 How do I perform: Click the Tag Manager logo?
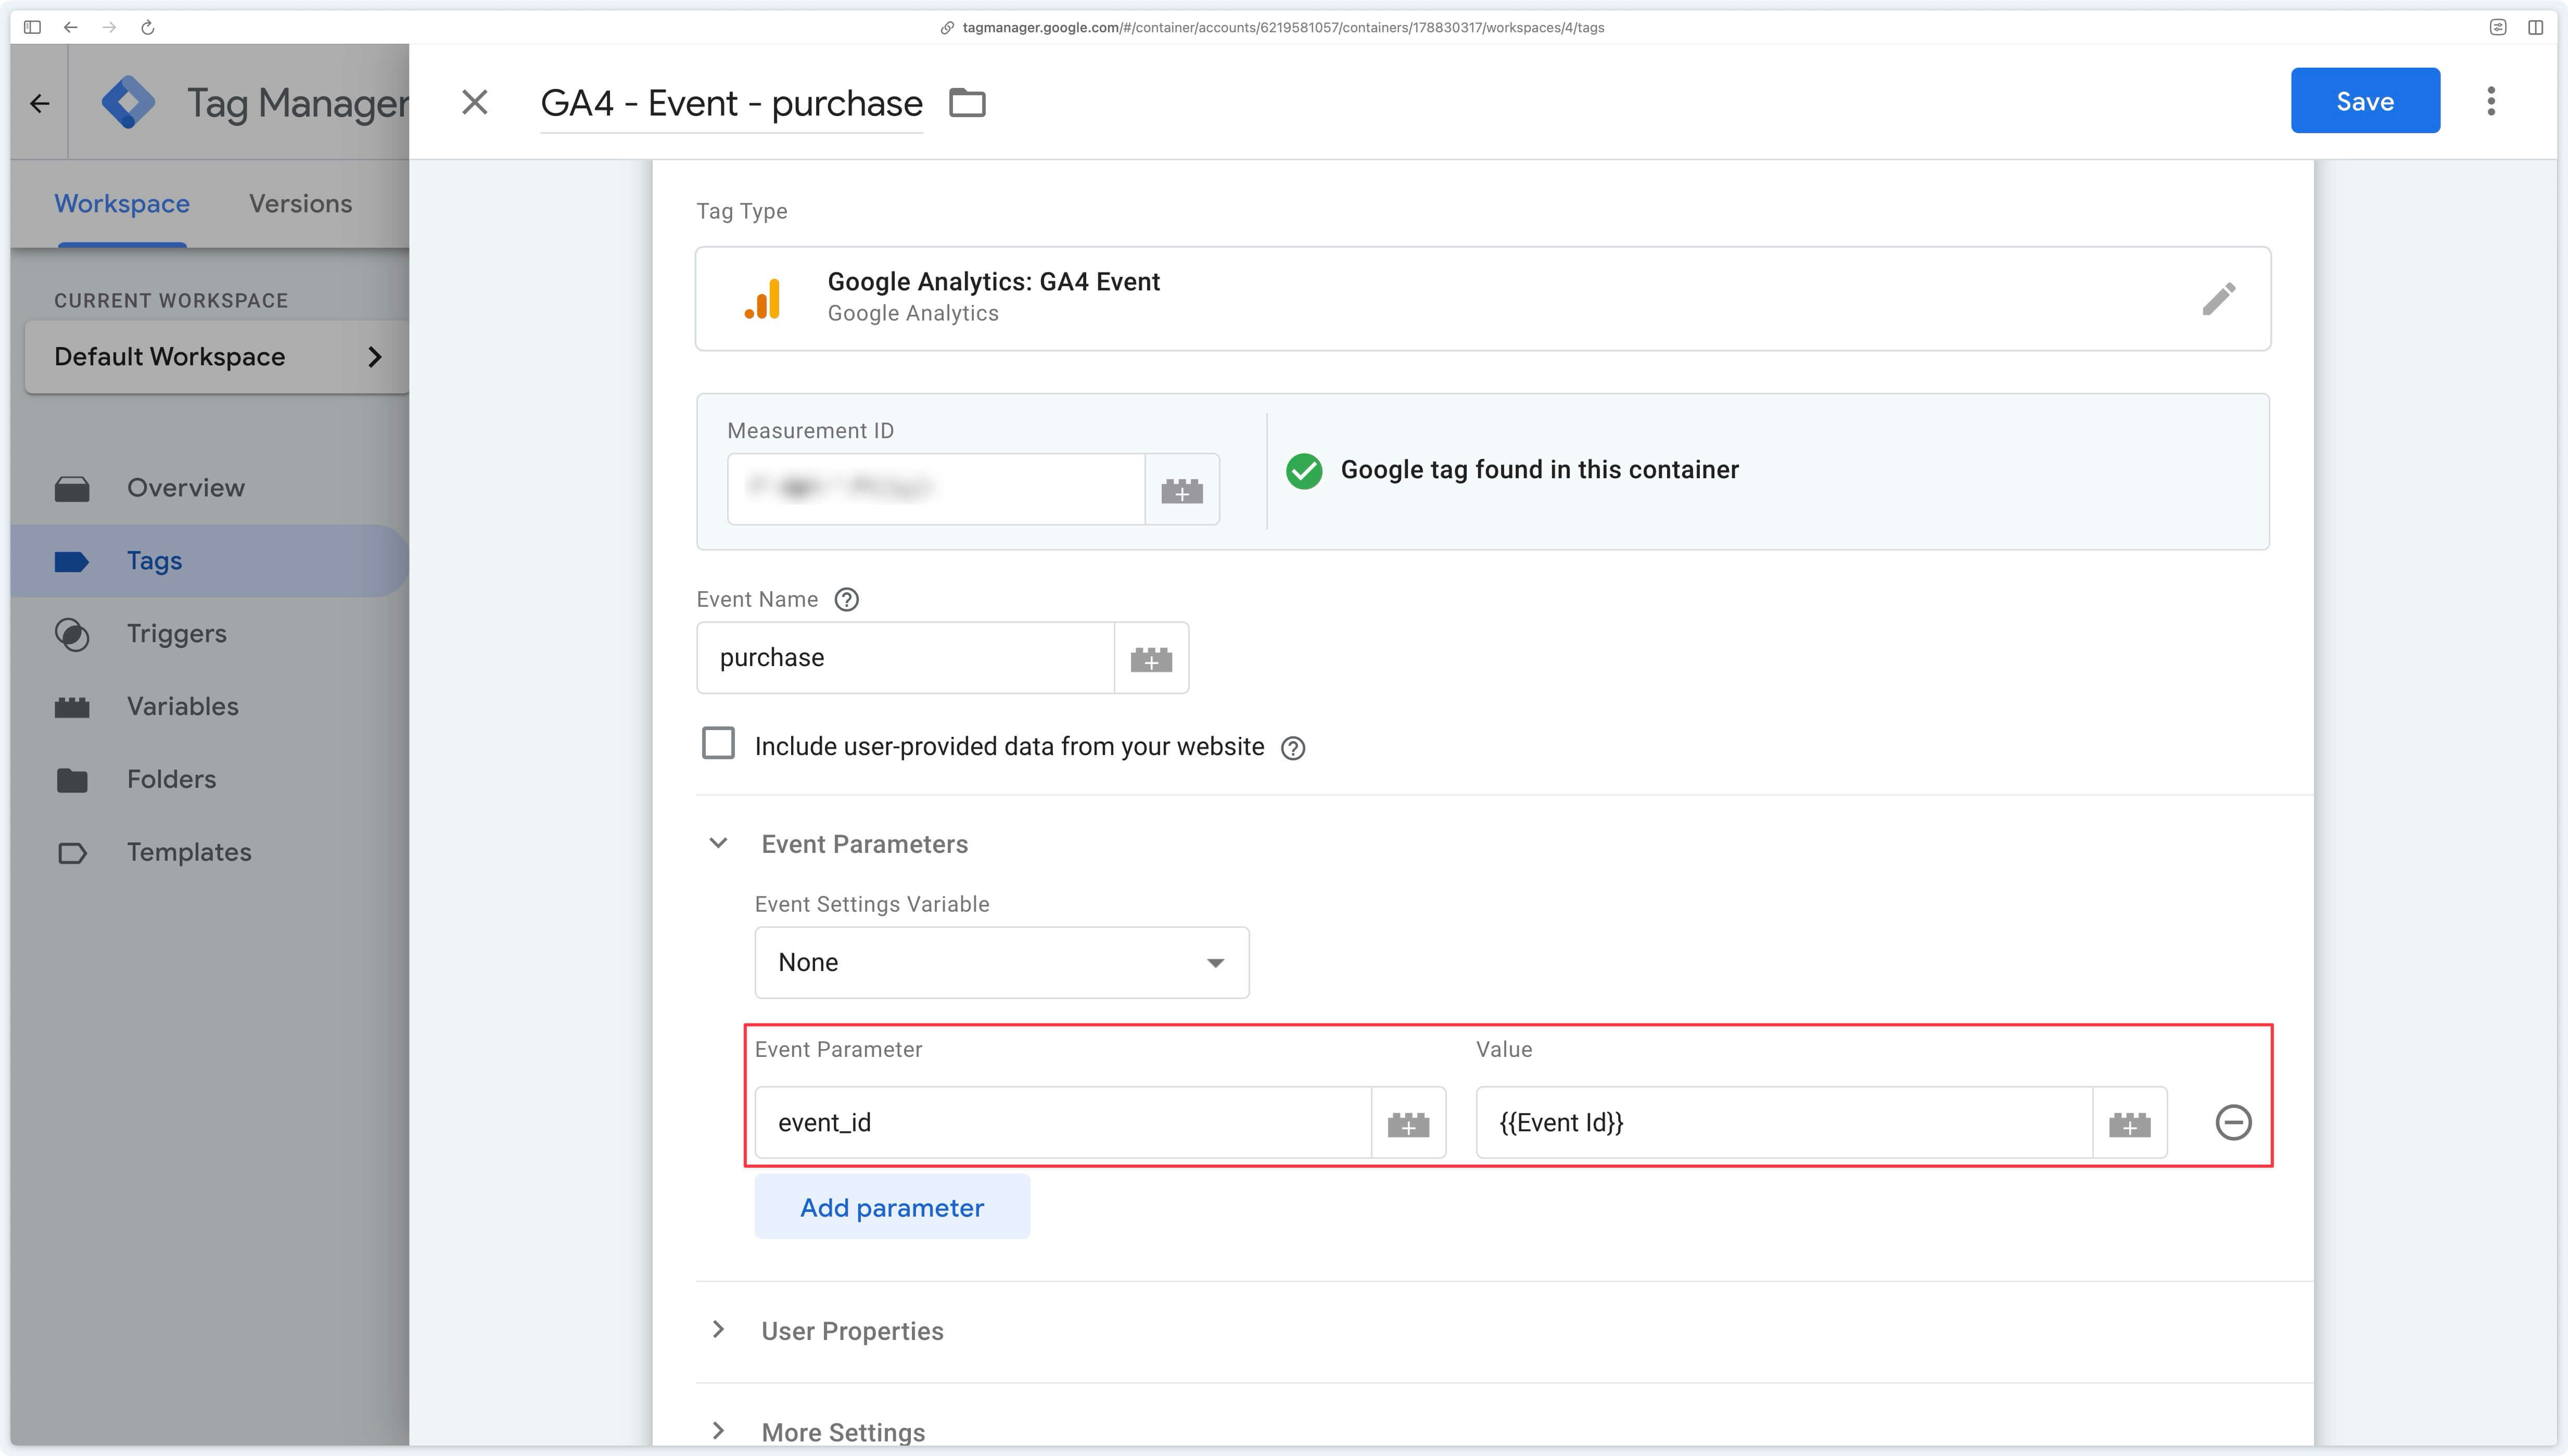tap(129, 102)
